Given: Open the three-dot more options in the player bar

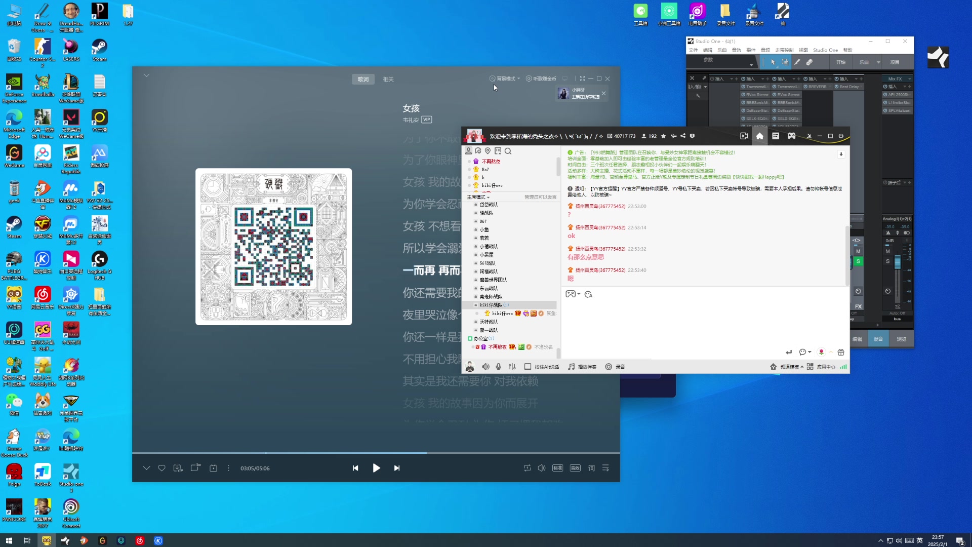Looking at the screenshot, I should pyautogui.click(x=228, y=468).
